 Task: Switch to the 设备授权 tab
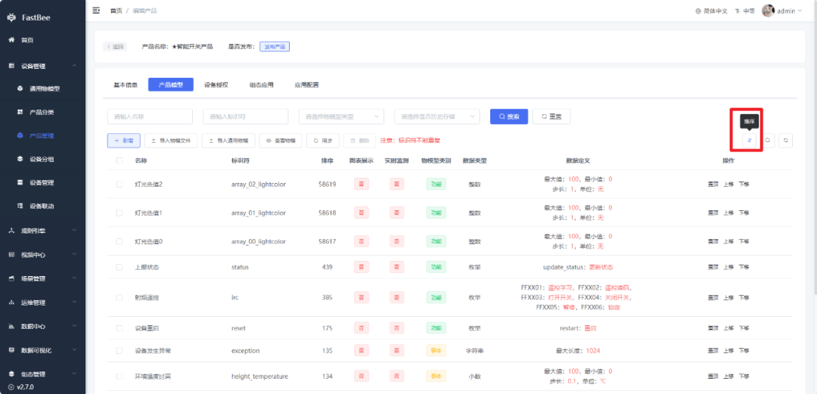point(216,85)
